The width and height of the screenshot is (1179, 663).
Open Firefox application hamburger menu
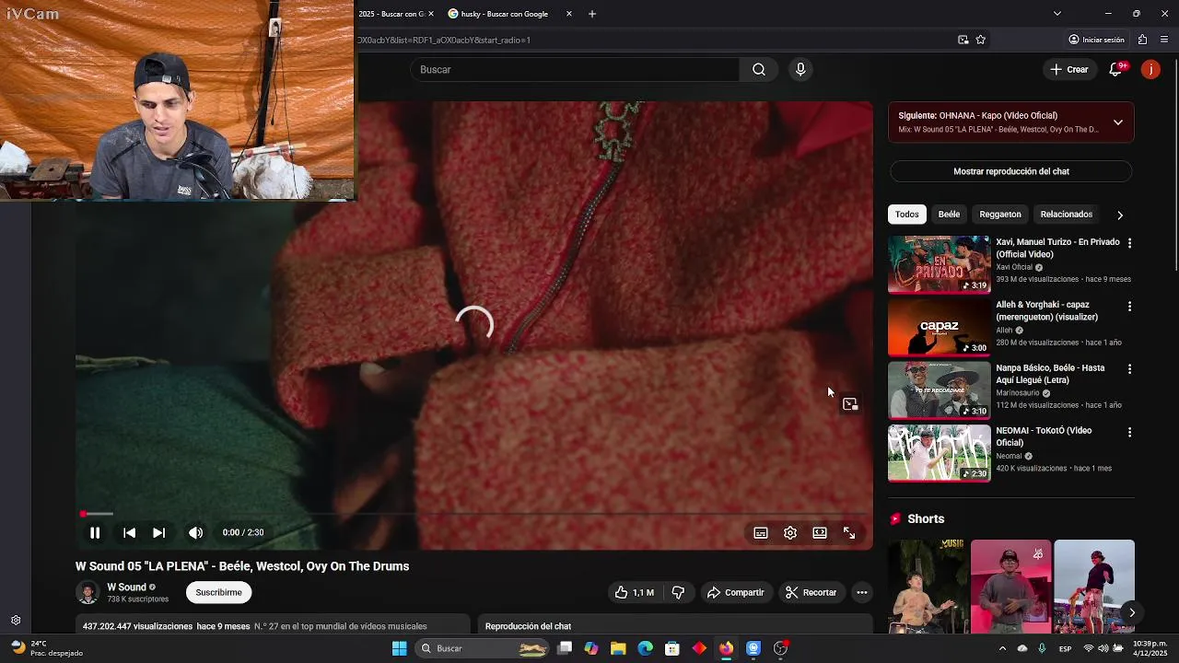point(1164,40)
